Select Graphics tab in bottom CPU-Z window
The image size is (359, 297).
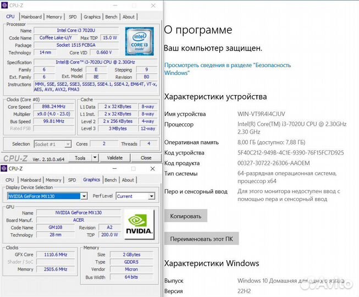(92, 180)
